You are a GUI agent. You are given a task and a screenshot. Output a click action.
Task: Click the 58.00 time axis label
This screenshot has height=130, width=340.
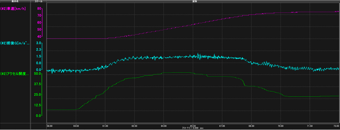pos(50,126)
